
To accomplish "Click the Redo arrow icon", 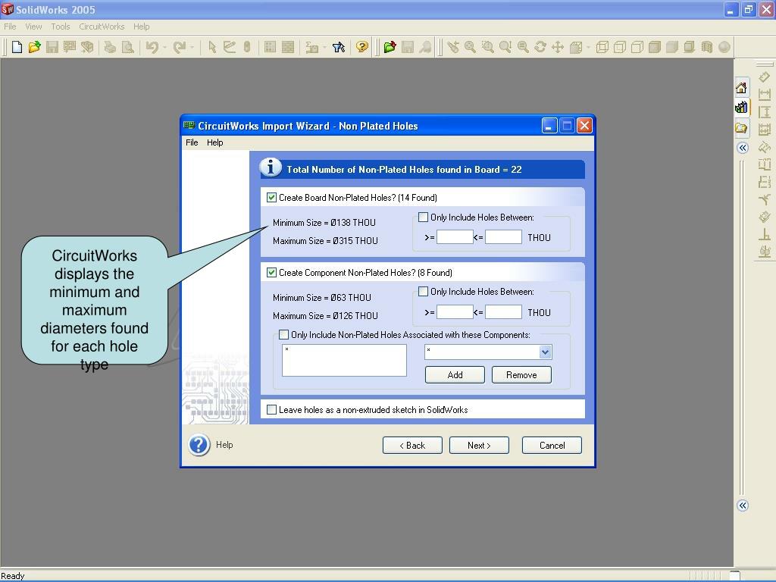I will tap(179, 47).
